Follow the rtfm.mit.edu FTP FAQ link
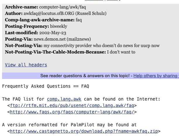Screen dimensions: 179x138 [x=72, y=106]
